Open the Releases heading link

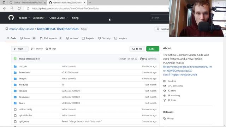(168, 112)
